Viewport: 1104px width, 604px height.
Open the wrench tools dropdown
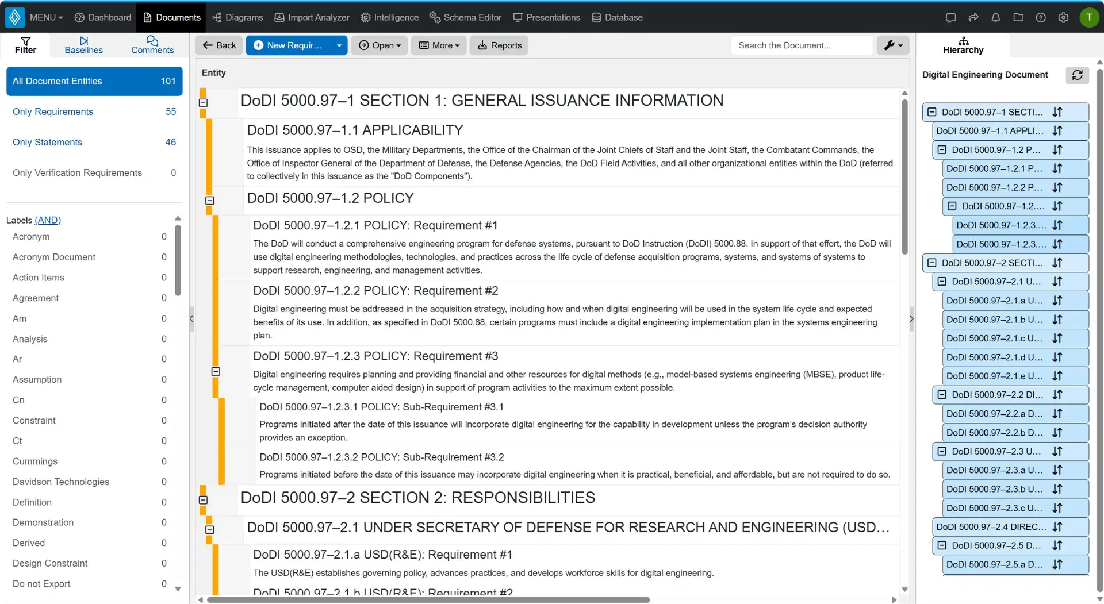point(893,45)
